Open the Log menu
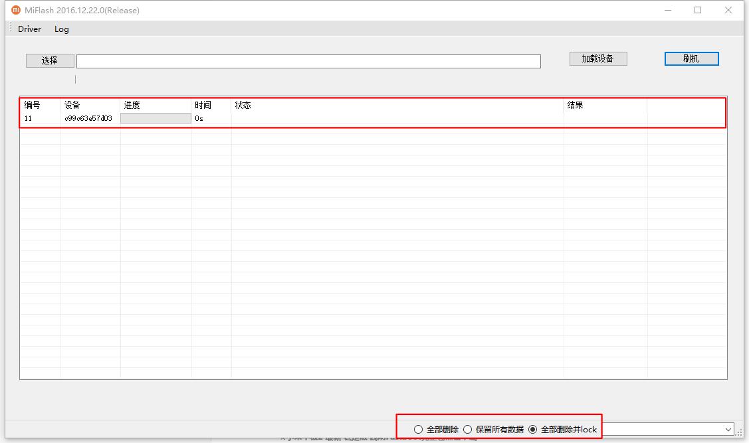Image resolution: width=749 pixels, height=443 pixels. (x=62, y=29)
